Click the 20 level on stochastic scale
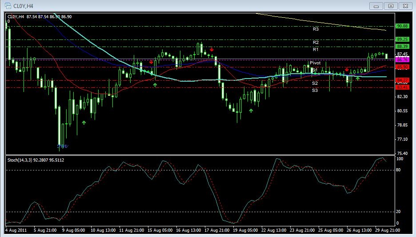 (398, 212)
